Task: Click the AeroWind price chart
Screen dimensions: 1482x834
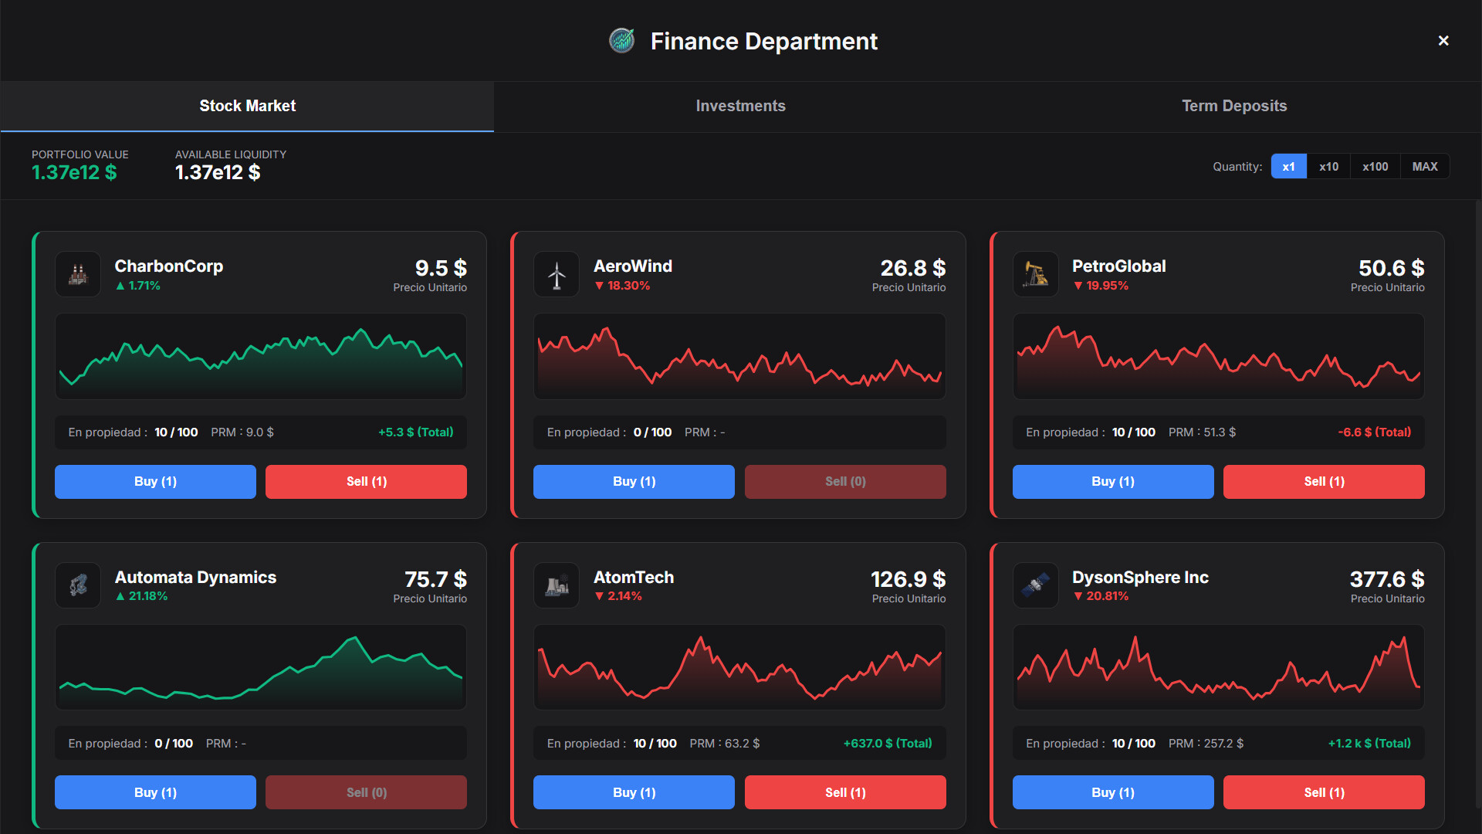Action: [739, 356]
